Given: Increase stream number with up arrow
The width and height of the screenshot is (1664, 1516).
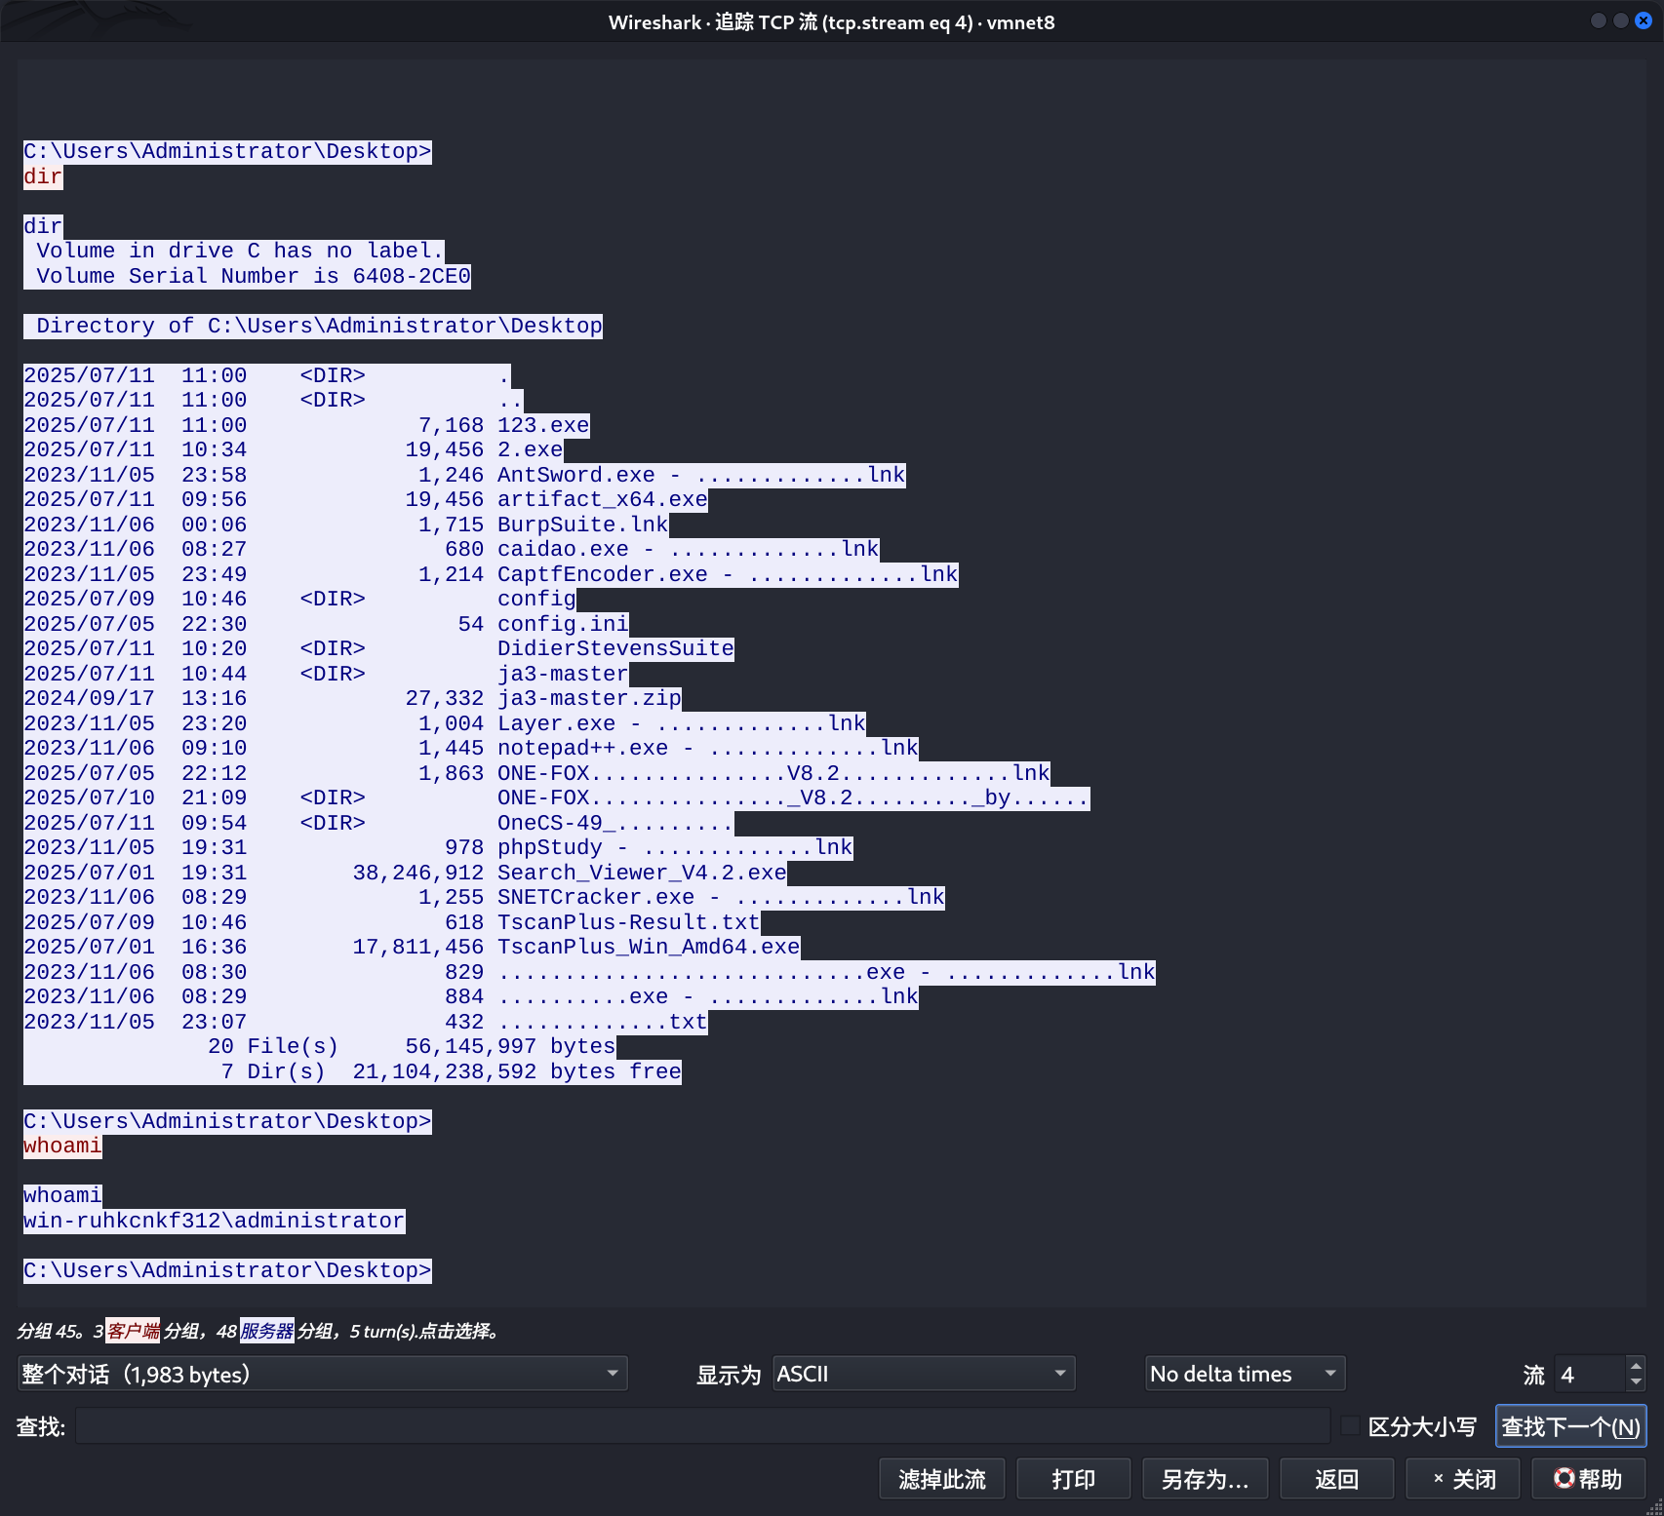Looking at the screenshot, I should (x=1636, y=1365).
